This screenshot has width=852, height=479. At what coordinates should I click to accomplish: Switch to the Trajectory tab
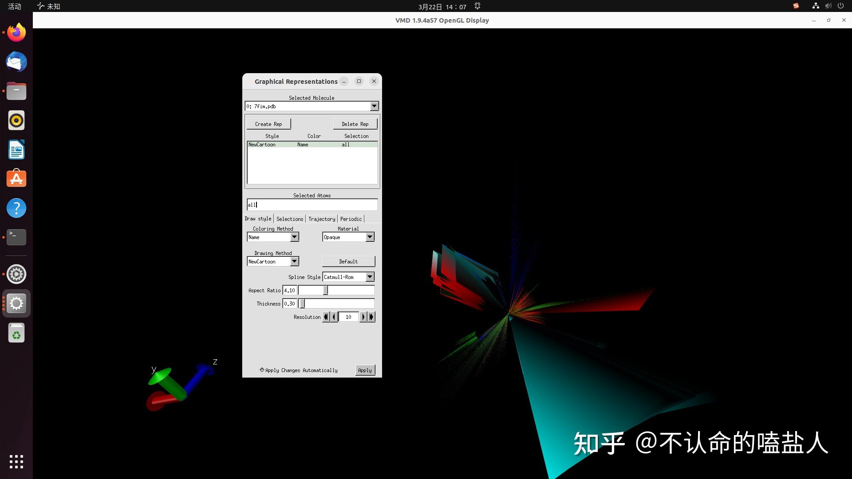tap(322, 219)
